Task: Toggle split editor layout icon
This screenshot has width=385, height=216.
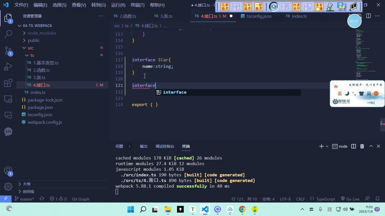Action: click(x=368, y=16)
